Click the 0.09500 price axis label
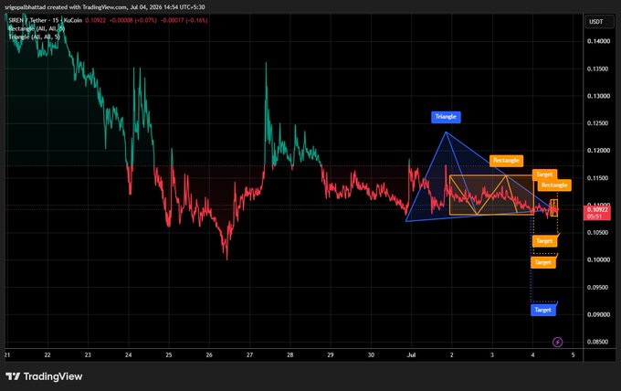This screenshot has width=621, height=391. (598, 287)
